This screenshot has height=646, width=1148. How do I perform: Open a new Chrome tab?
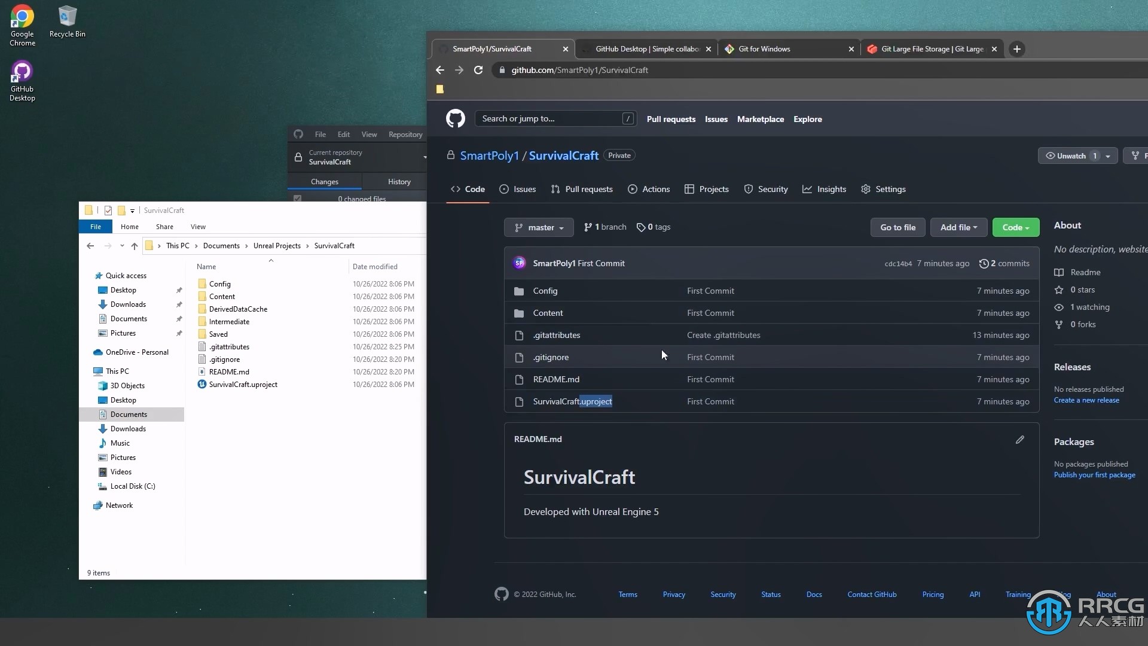pyautogui.click(x=1016, y=49)
